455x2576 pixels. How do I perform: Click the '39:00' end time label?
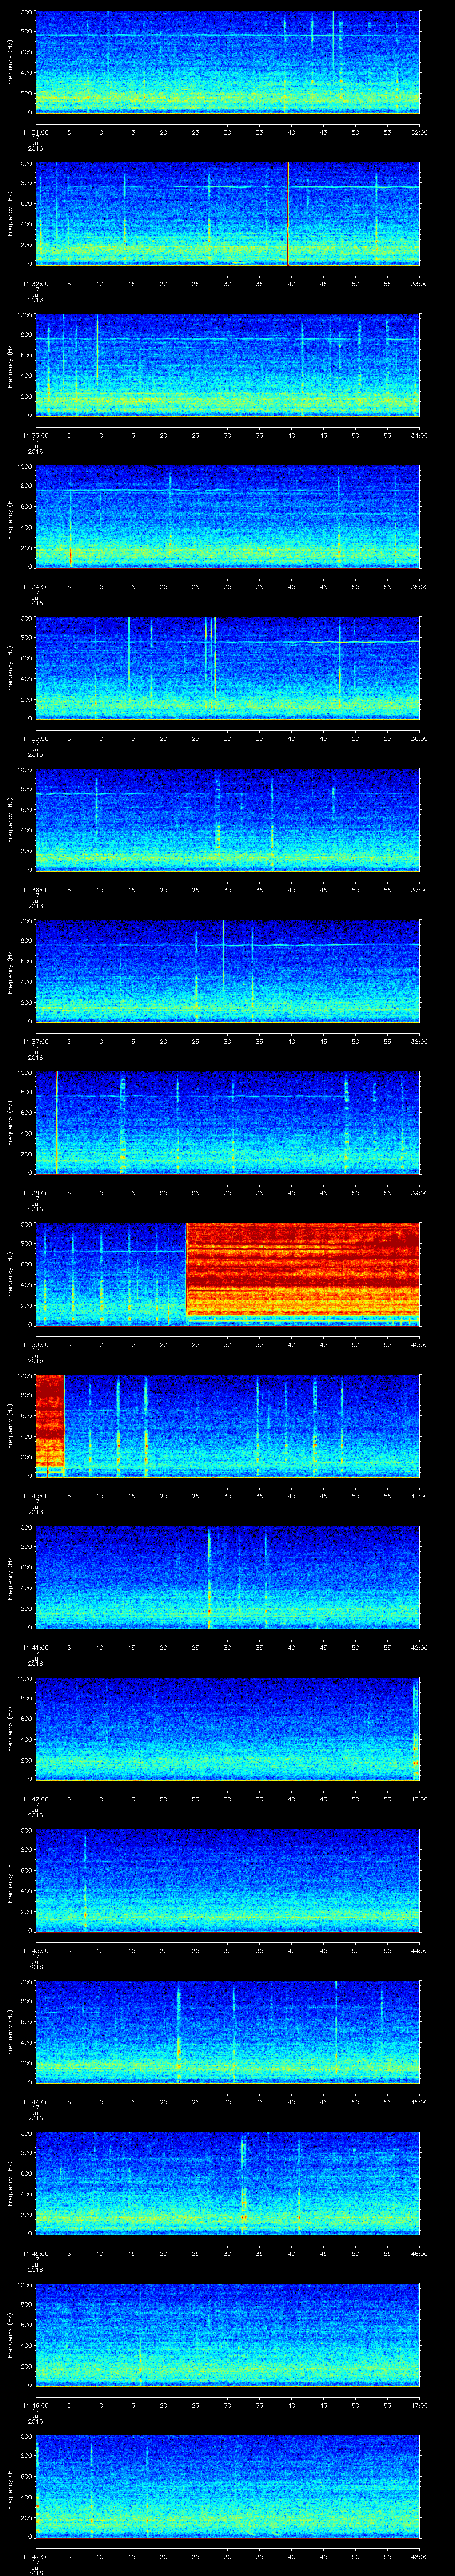coord(419,1193)
